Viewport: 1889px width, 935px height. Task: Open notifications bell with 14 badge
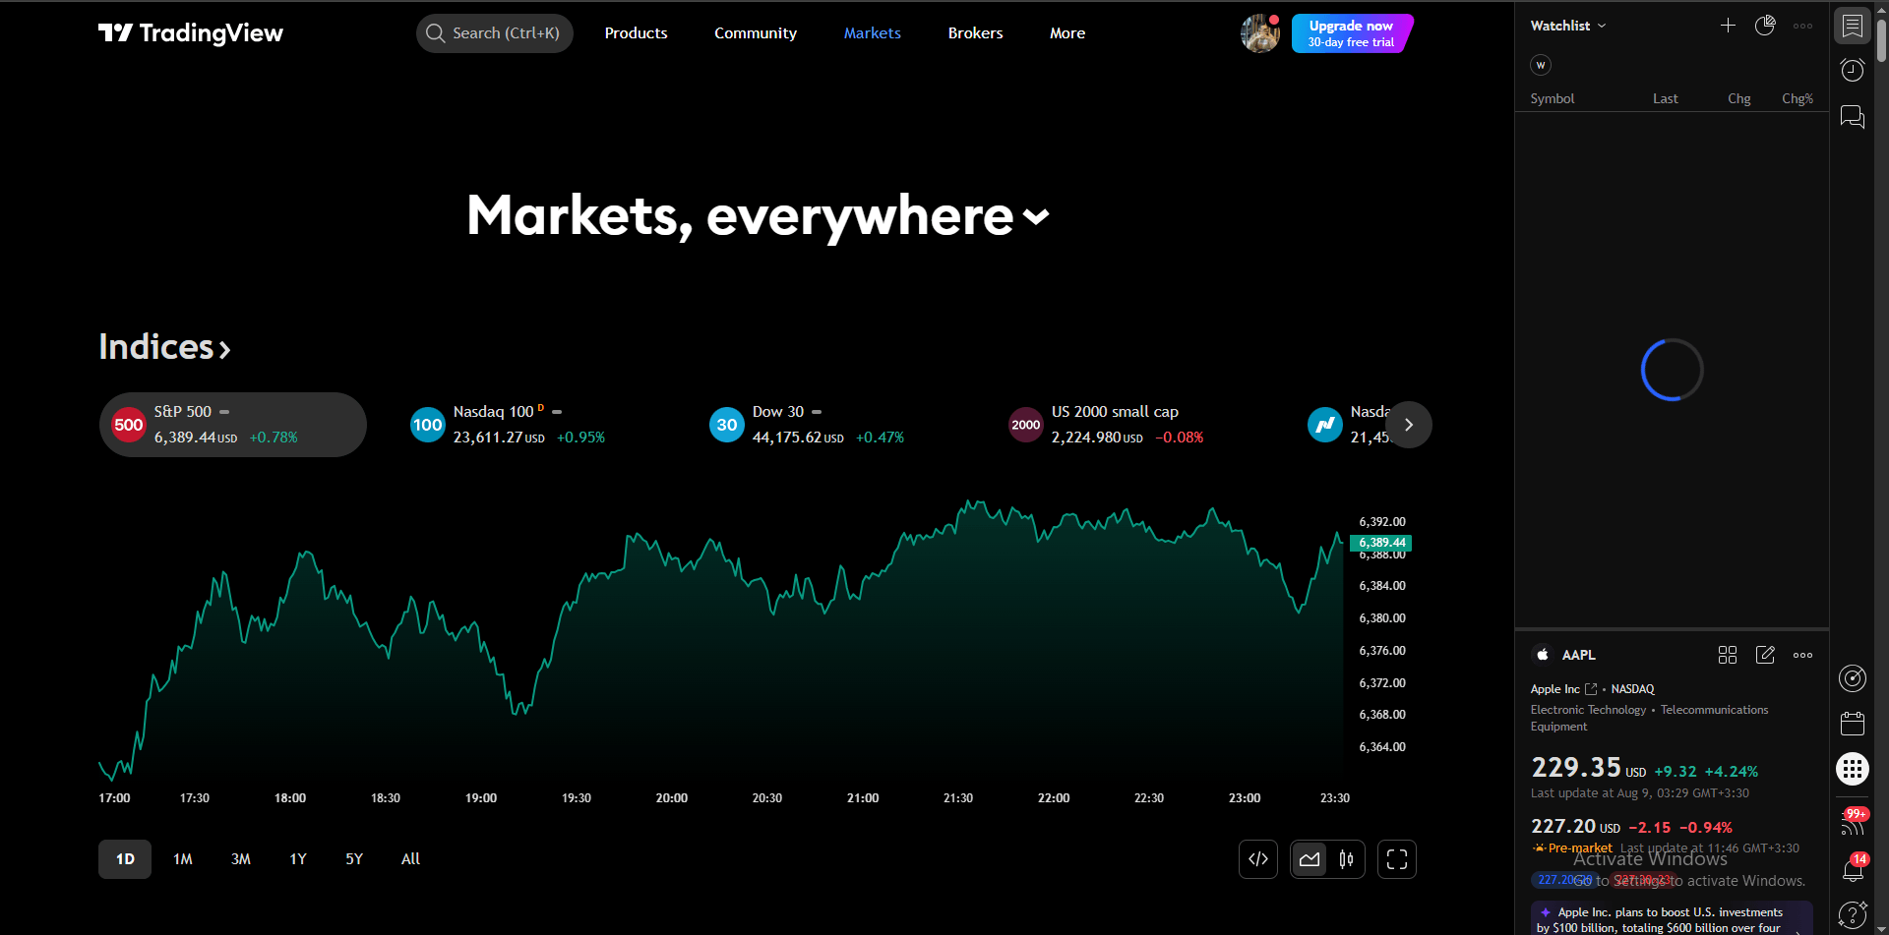coord(1853,869)
